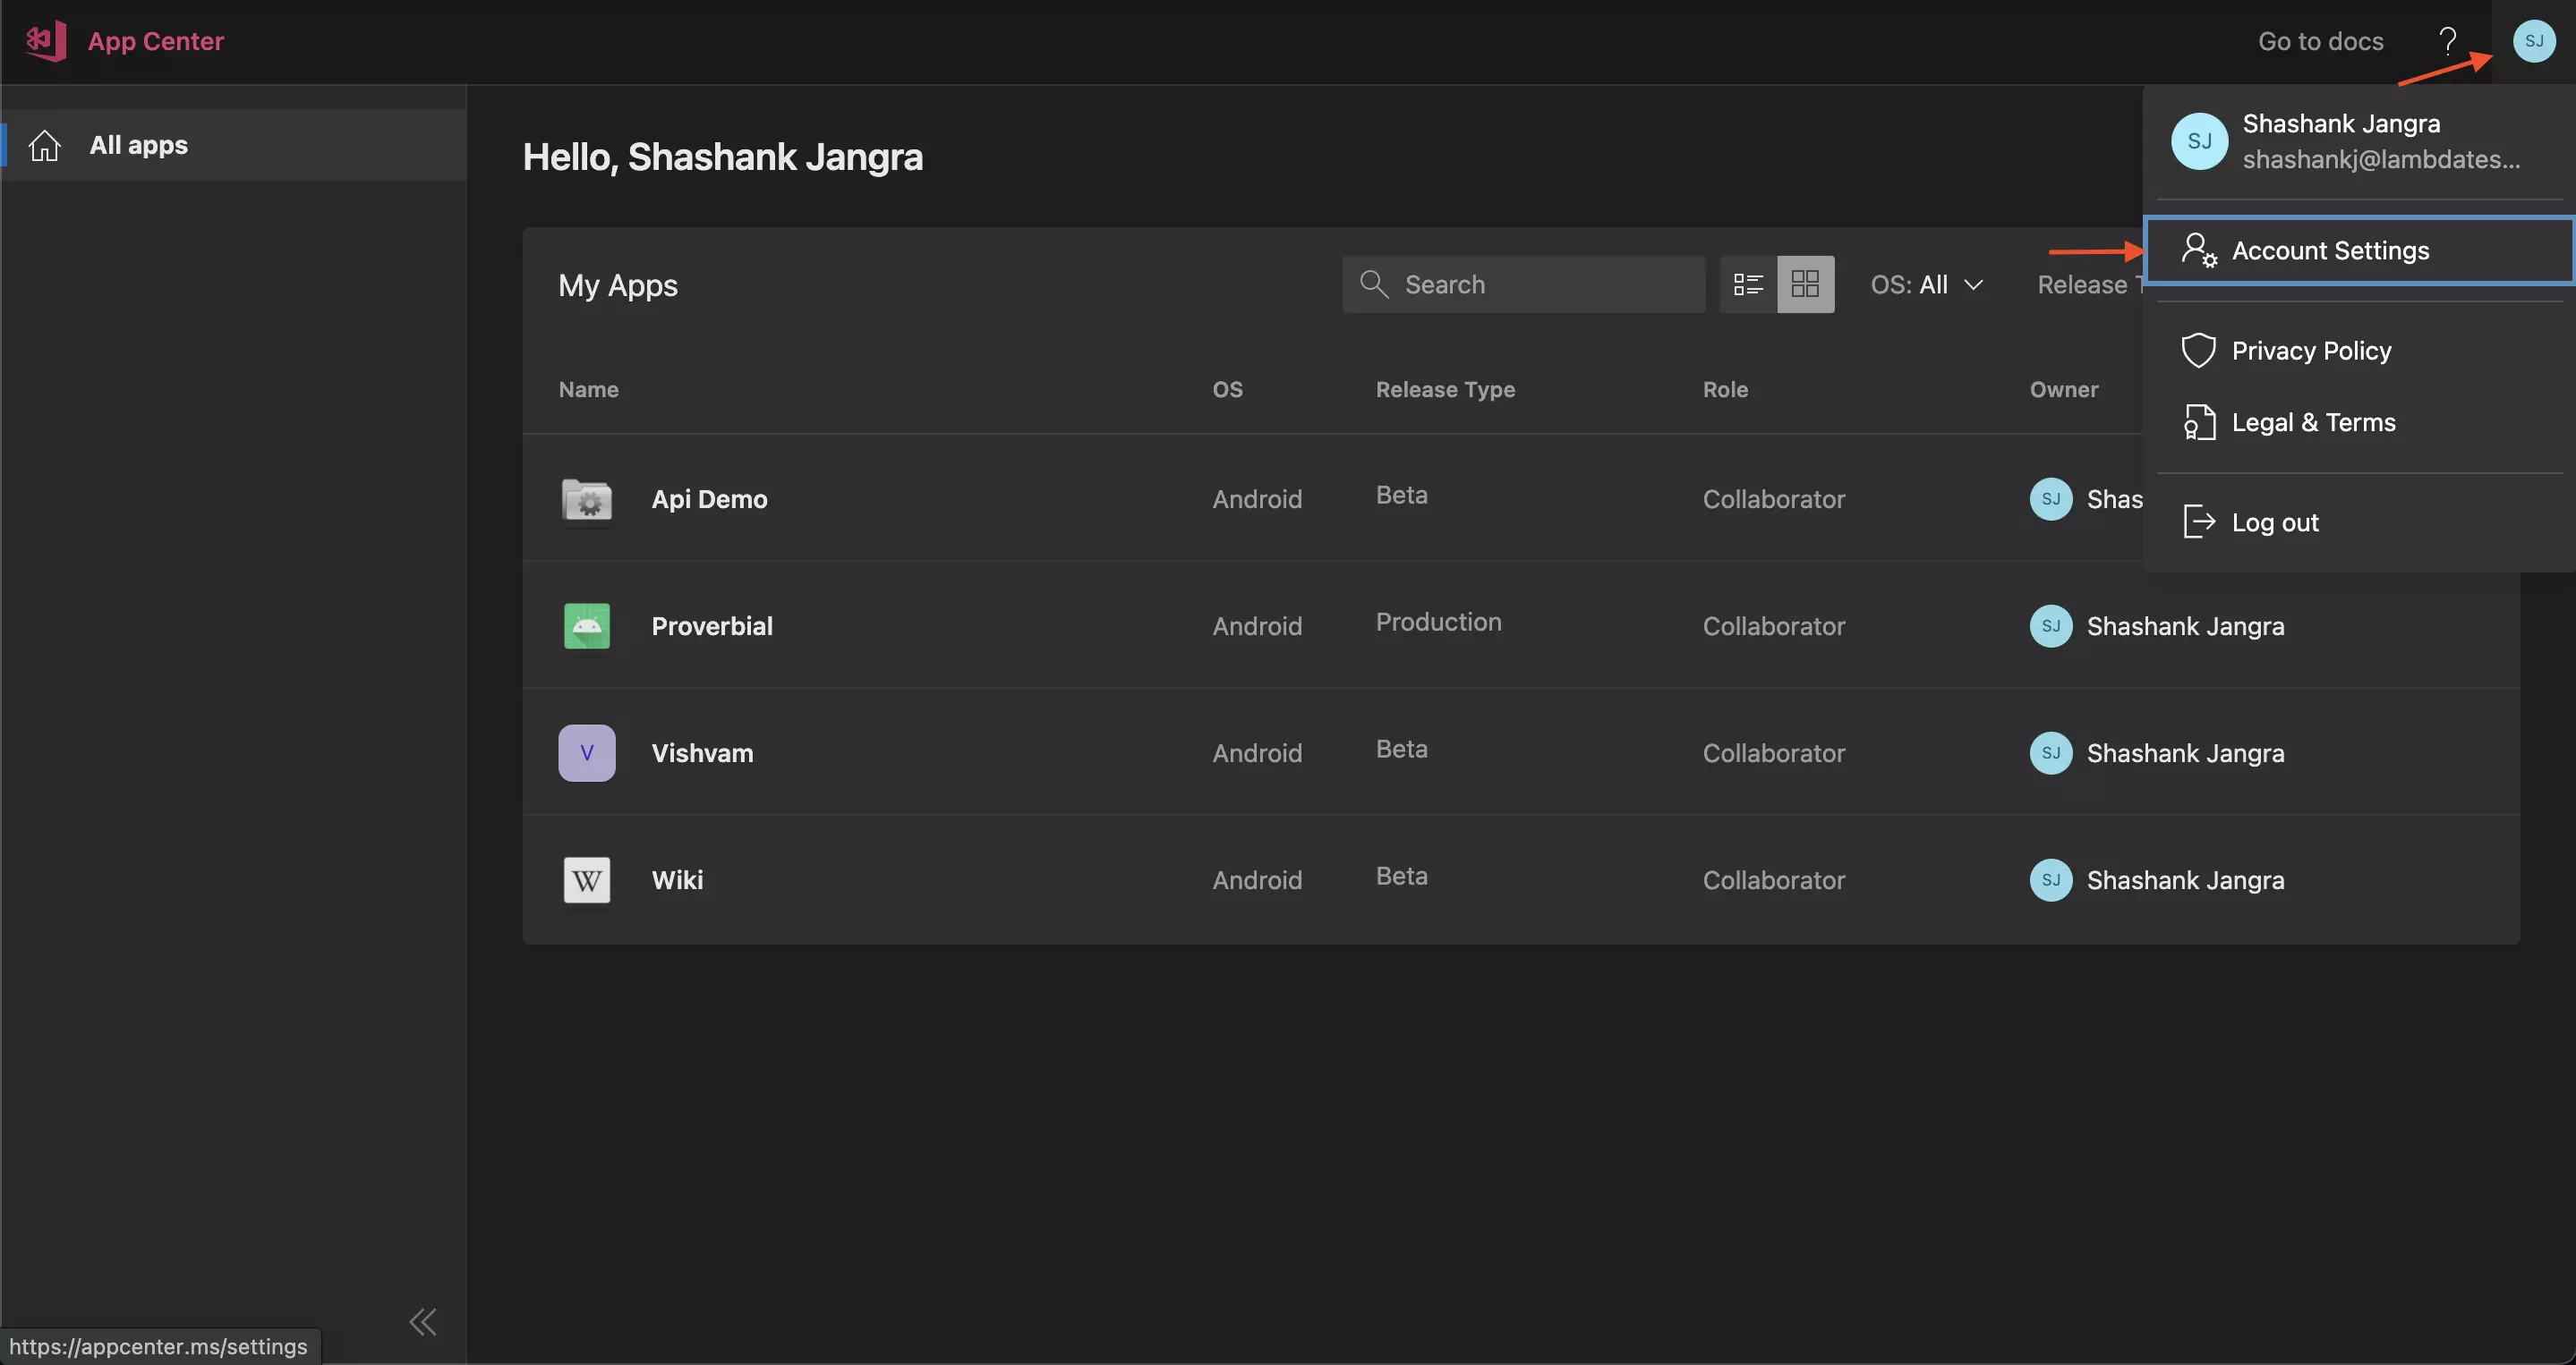The height and width of the screenshot is (1365, 2576).
Task: Switch to list view layout
Action: [1747, 284]
